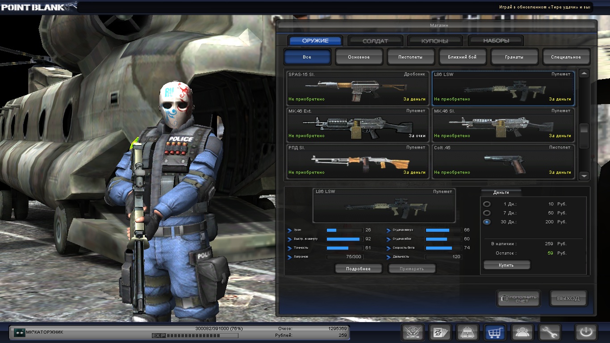Select the Colt .45 pistol card
610x343 pixels.
(503, 162)
